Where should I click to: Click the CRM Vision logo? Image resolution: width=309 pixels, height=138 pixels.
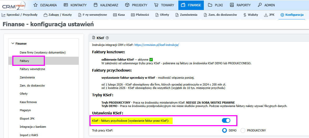click(x=14, y=6)
